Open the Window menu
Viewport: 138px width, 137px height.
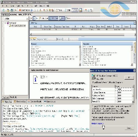coord(42,6)
